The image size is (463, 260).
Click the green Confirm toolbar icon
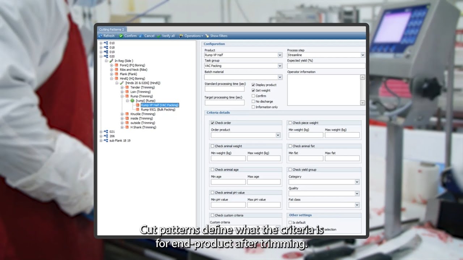point(121,36)
